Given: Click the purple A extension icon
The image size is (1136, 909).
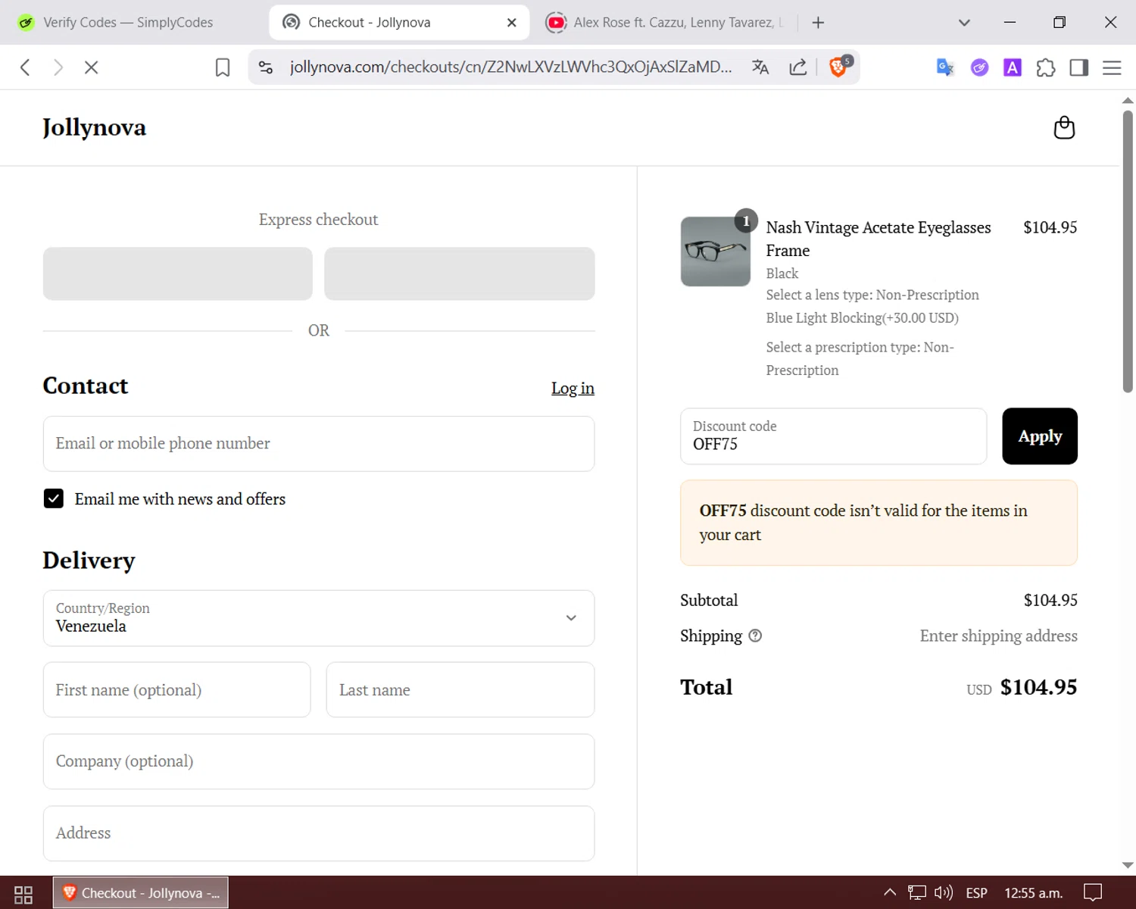Looking at the screenshot, I should point(1013,67).
